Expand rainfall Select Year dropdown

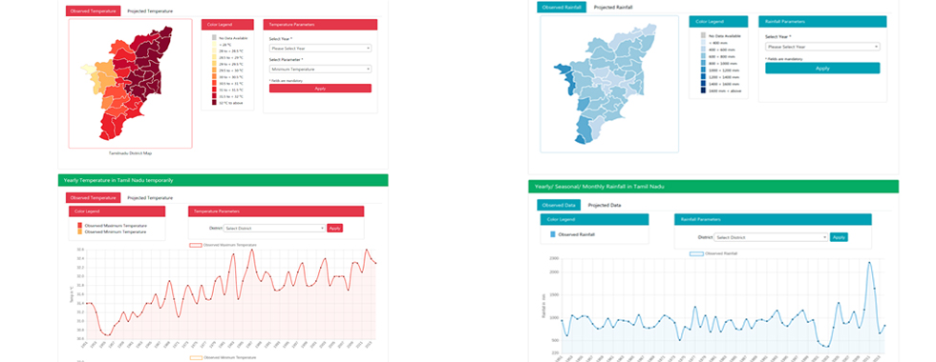point(822,47)
